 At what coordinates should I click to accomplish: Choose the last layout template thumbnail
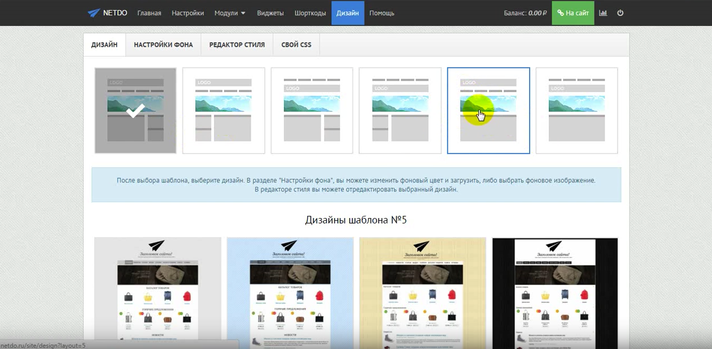(x=576, y=111)
